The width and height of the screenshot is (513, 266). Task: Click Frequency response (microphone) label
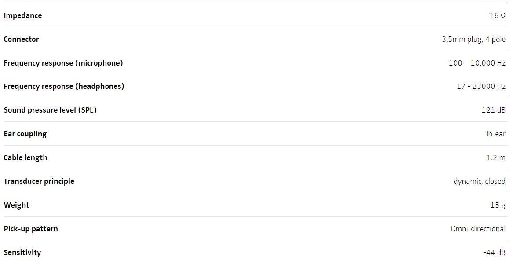[63, 63]
